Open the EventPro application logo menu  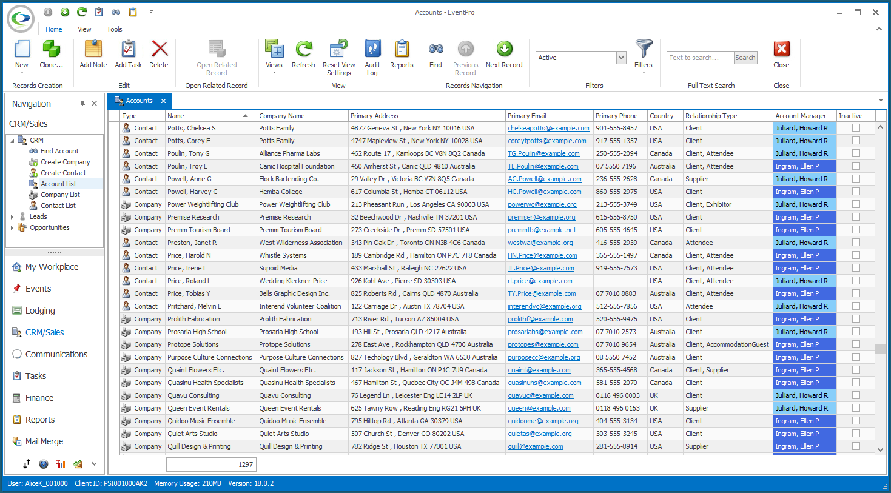[x=21, y=19]
